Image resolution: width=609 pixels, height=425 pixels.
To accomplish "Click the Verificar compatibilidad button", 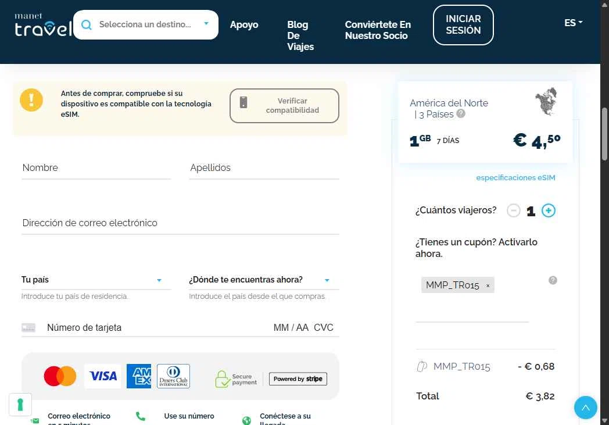I will pos(284,106).
